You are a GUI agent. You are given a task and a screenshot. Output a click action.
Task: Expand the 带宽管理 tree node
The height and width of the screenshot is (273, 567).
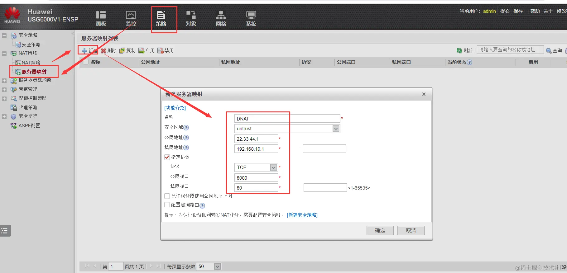pos(4,90)
